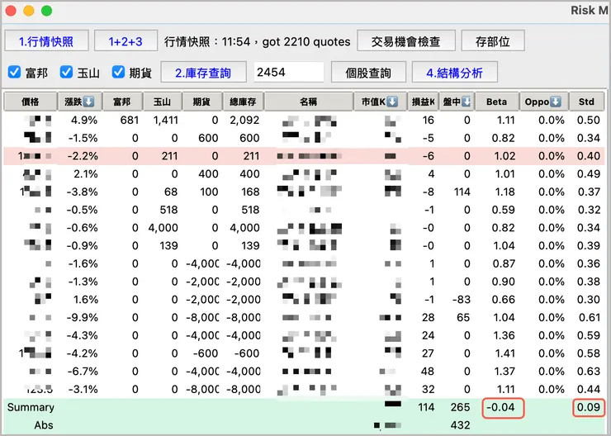Click the Beta value 1.41
Viewport: 611px width, 436px height.
click(x=504, y=353)
